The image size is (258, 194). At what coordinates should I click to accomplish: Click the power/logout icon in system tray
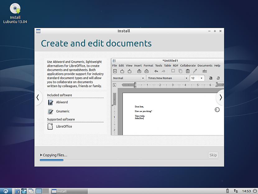coord(255,191)
